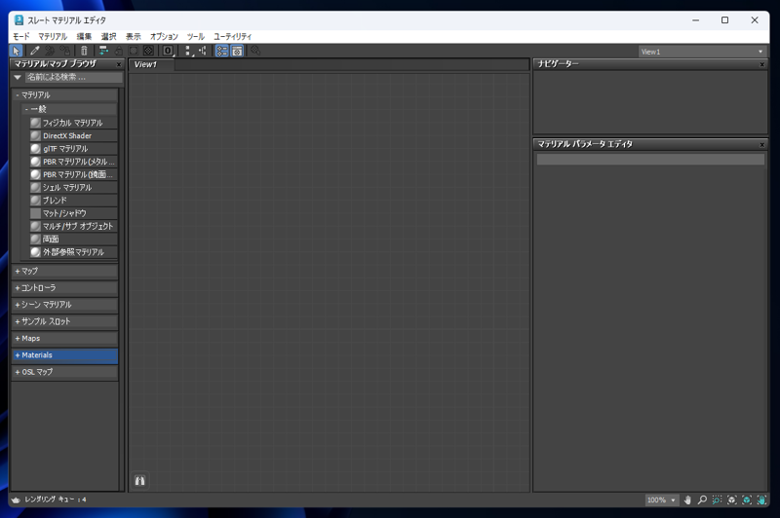Select シェル マテリアル entry
Image resolution: width=780 pixels, height=518 pixels.
pyautogui.click(x=73, y=187)
